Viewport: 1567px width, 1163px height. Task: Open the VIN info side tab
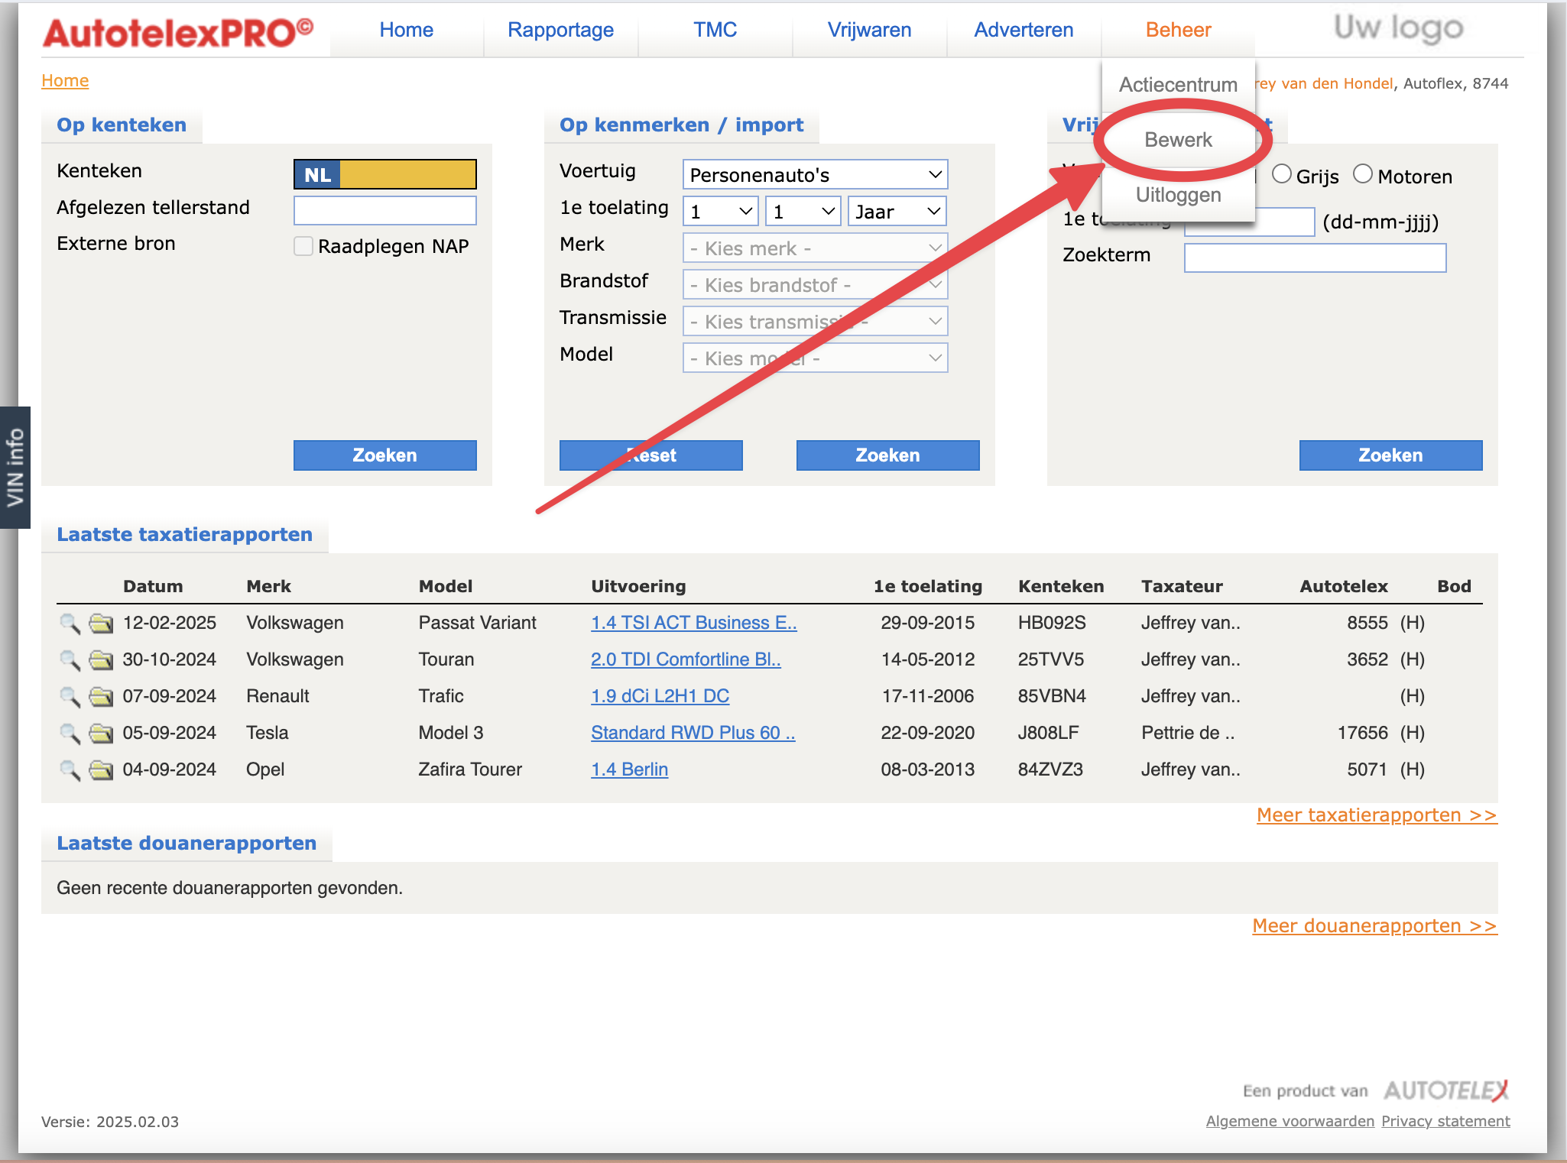(x=15, y=468)
